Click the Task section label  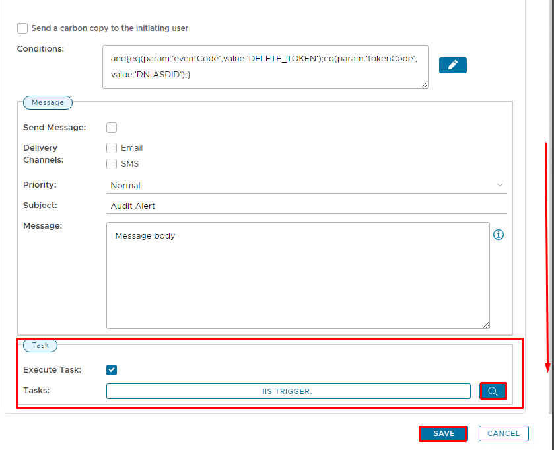pos(40,345)
